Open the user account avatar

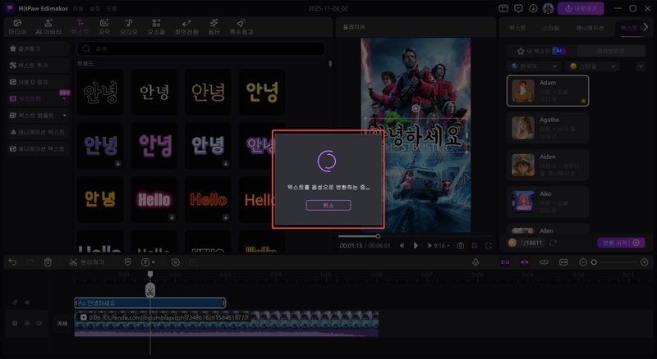coord(548,8)
